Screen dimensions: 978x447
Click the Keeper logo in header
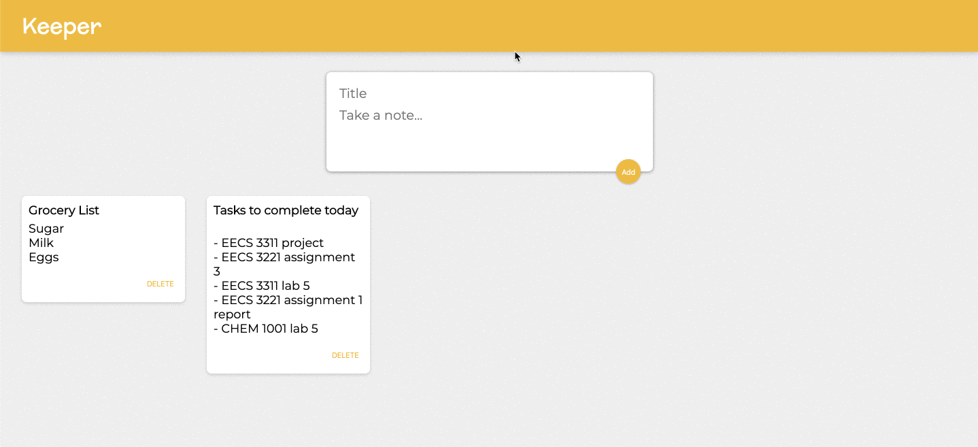tap(62, 27)
